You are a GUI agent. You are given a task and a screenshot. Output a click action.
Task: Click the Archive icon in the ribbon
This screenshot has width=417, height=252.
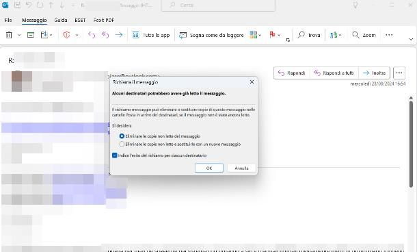click(31, 35)
